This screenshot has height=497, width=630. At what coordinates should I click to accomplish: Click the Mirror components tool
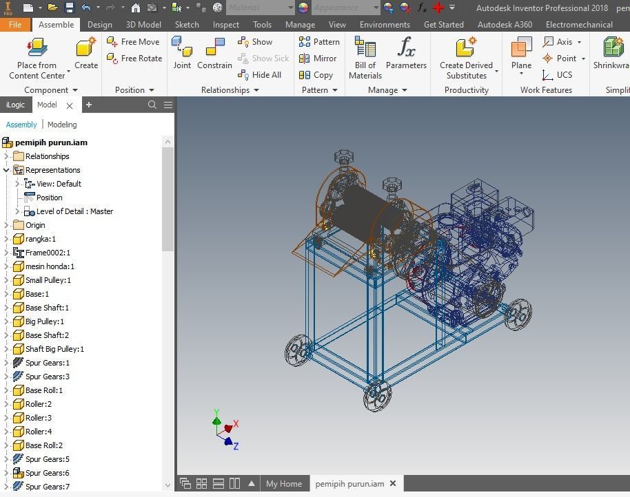click(x=317, y=58)
